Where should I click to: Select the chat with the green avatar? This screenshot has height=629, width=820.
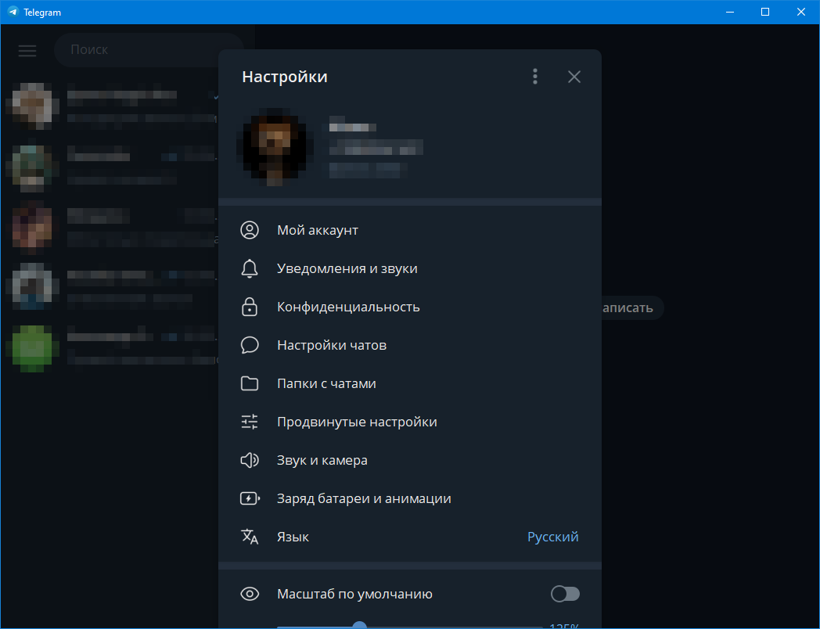tap(111, 348)
